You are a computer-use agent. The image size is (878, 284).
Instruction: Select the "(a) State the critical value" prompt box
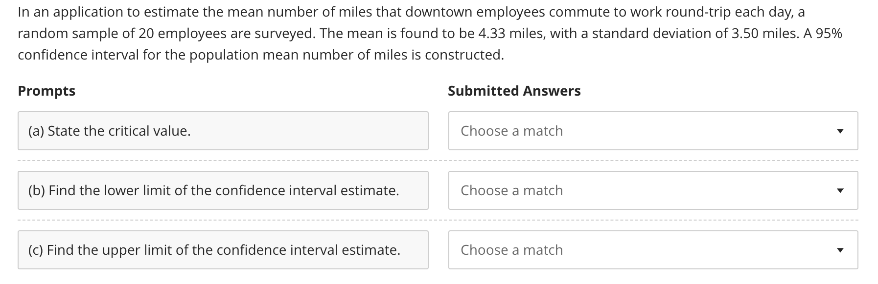(x=223, y=131)
